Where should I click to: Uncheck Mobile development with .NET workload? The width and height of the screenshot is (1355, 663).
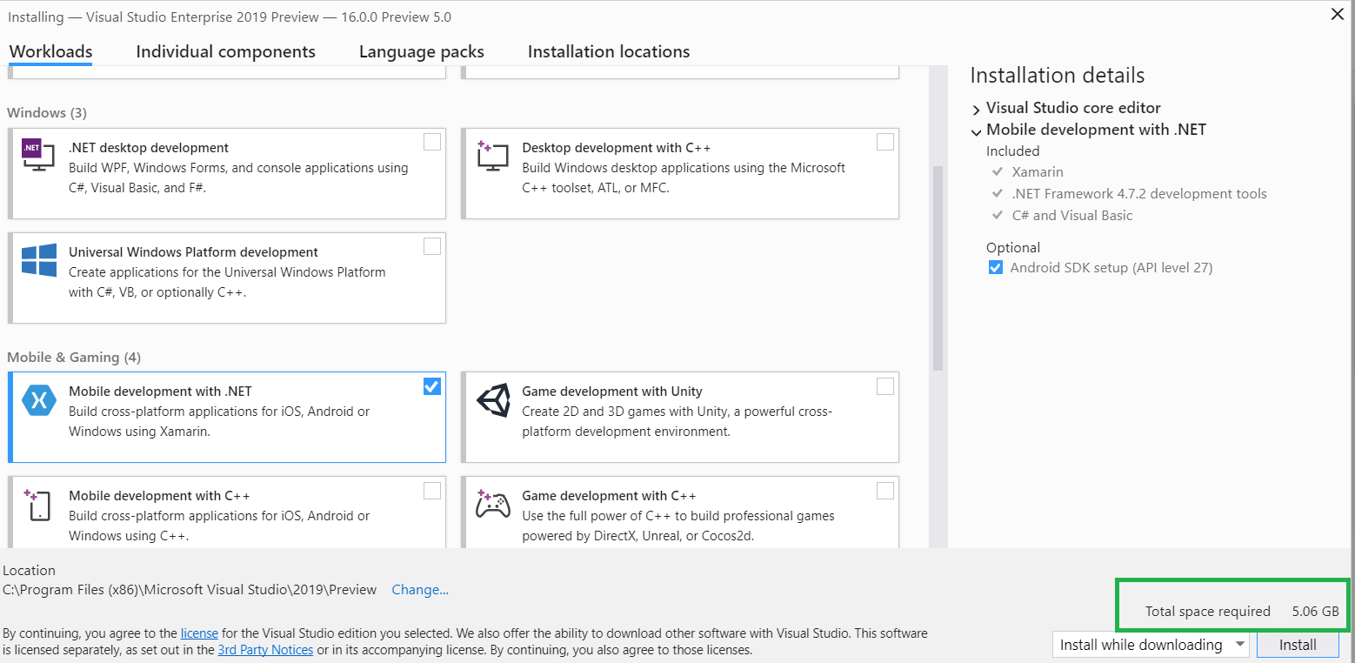432,385
